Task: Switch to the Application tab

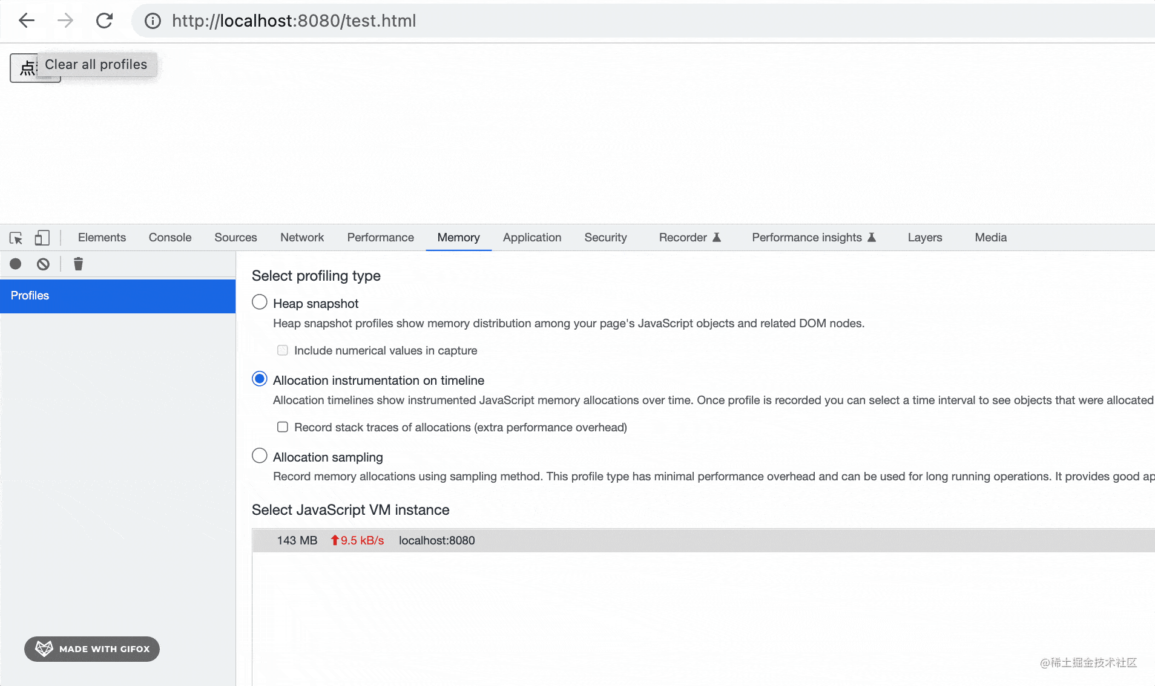Action: click(x=532, y=238)
